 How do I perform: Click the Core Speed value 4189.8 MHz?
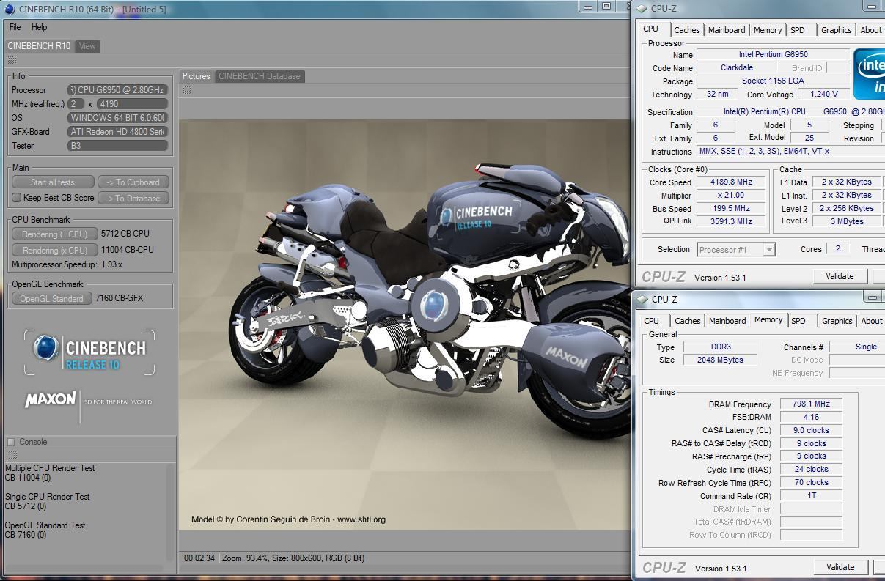coord(731,182)
